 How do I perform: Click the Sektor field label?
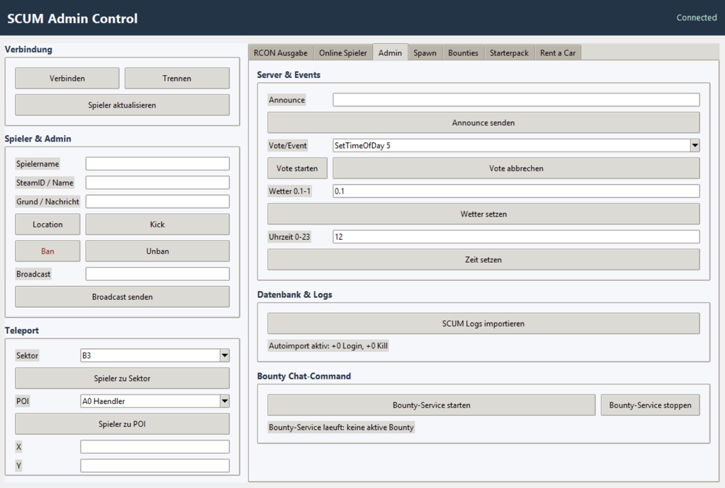click(28, 355)
